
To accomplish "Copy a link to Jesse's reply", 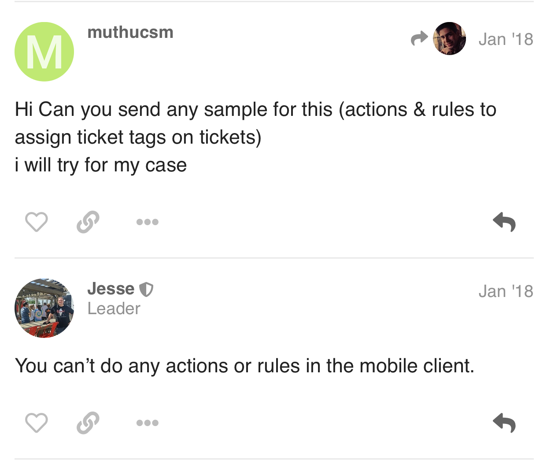I will pos(88,423).
